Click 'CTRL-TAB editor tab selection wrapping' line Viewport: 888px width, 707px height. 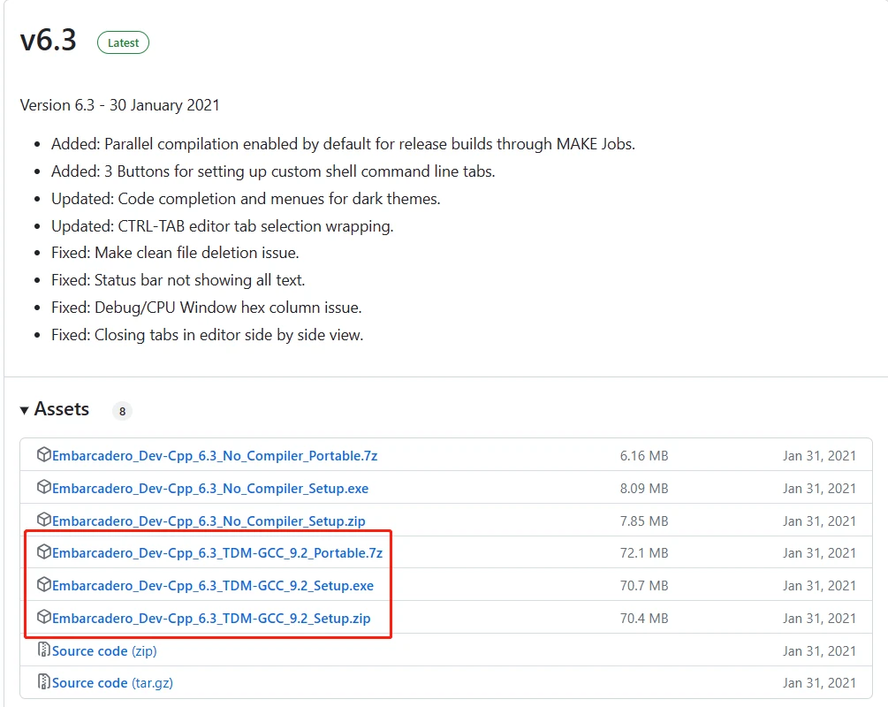[222, 226]
